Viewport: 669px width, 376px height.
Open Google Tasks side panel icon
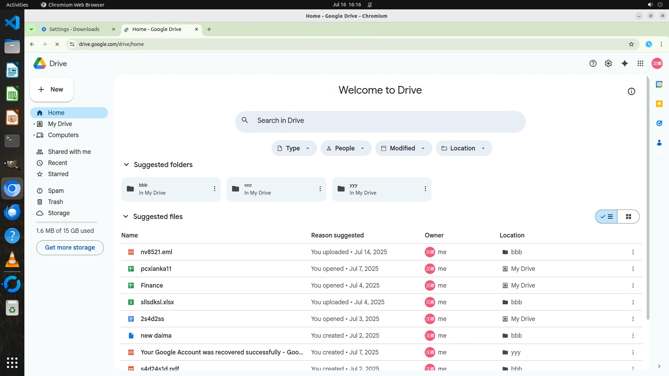coord(659,123)
